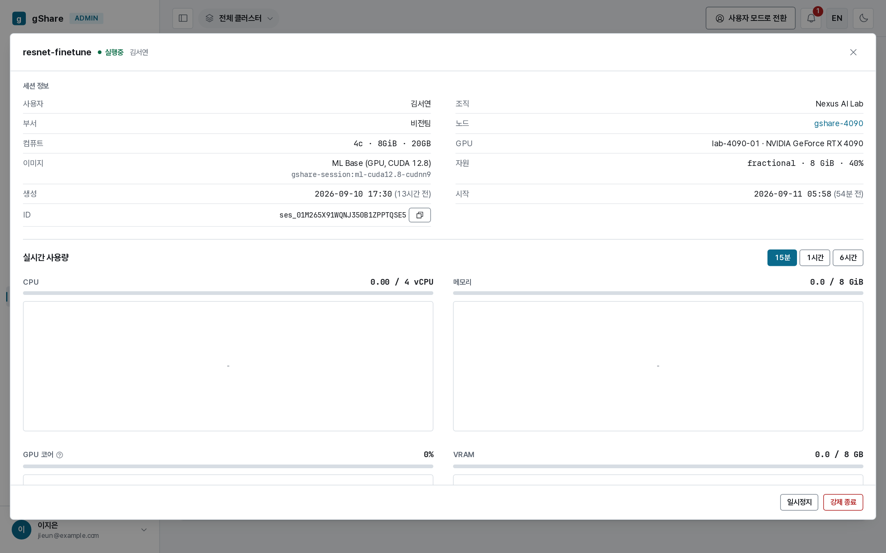Click the 4c 8GiB 20GB compute value
Viewport: 886px width, 553px height.
(x=392, y=143)
